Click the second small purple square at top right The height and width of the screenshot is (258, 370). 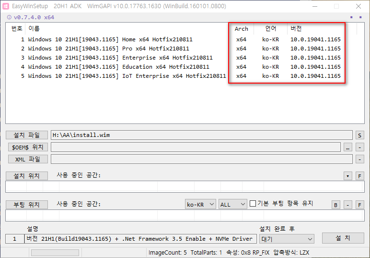click(x=360, y=17)
